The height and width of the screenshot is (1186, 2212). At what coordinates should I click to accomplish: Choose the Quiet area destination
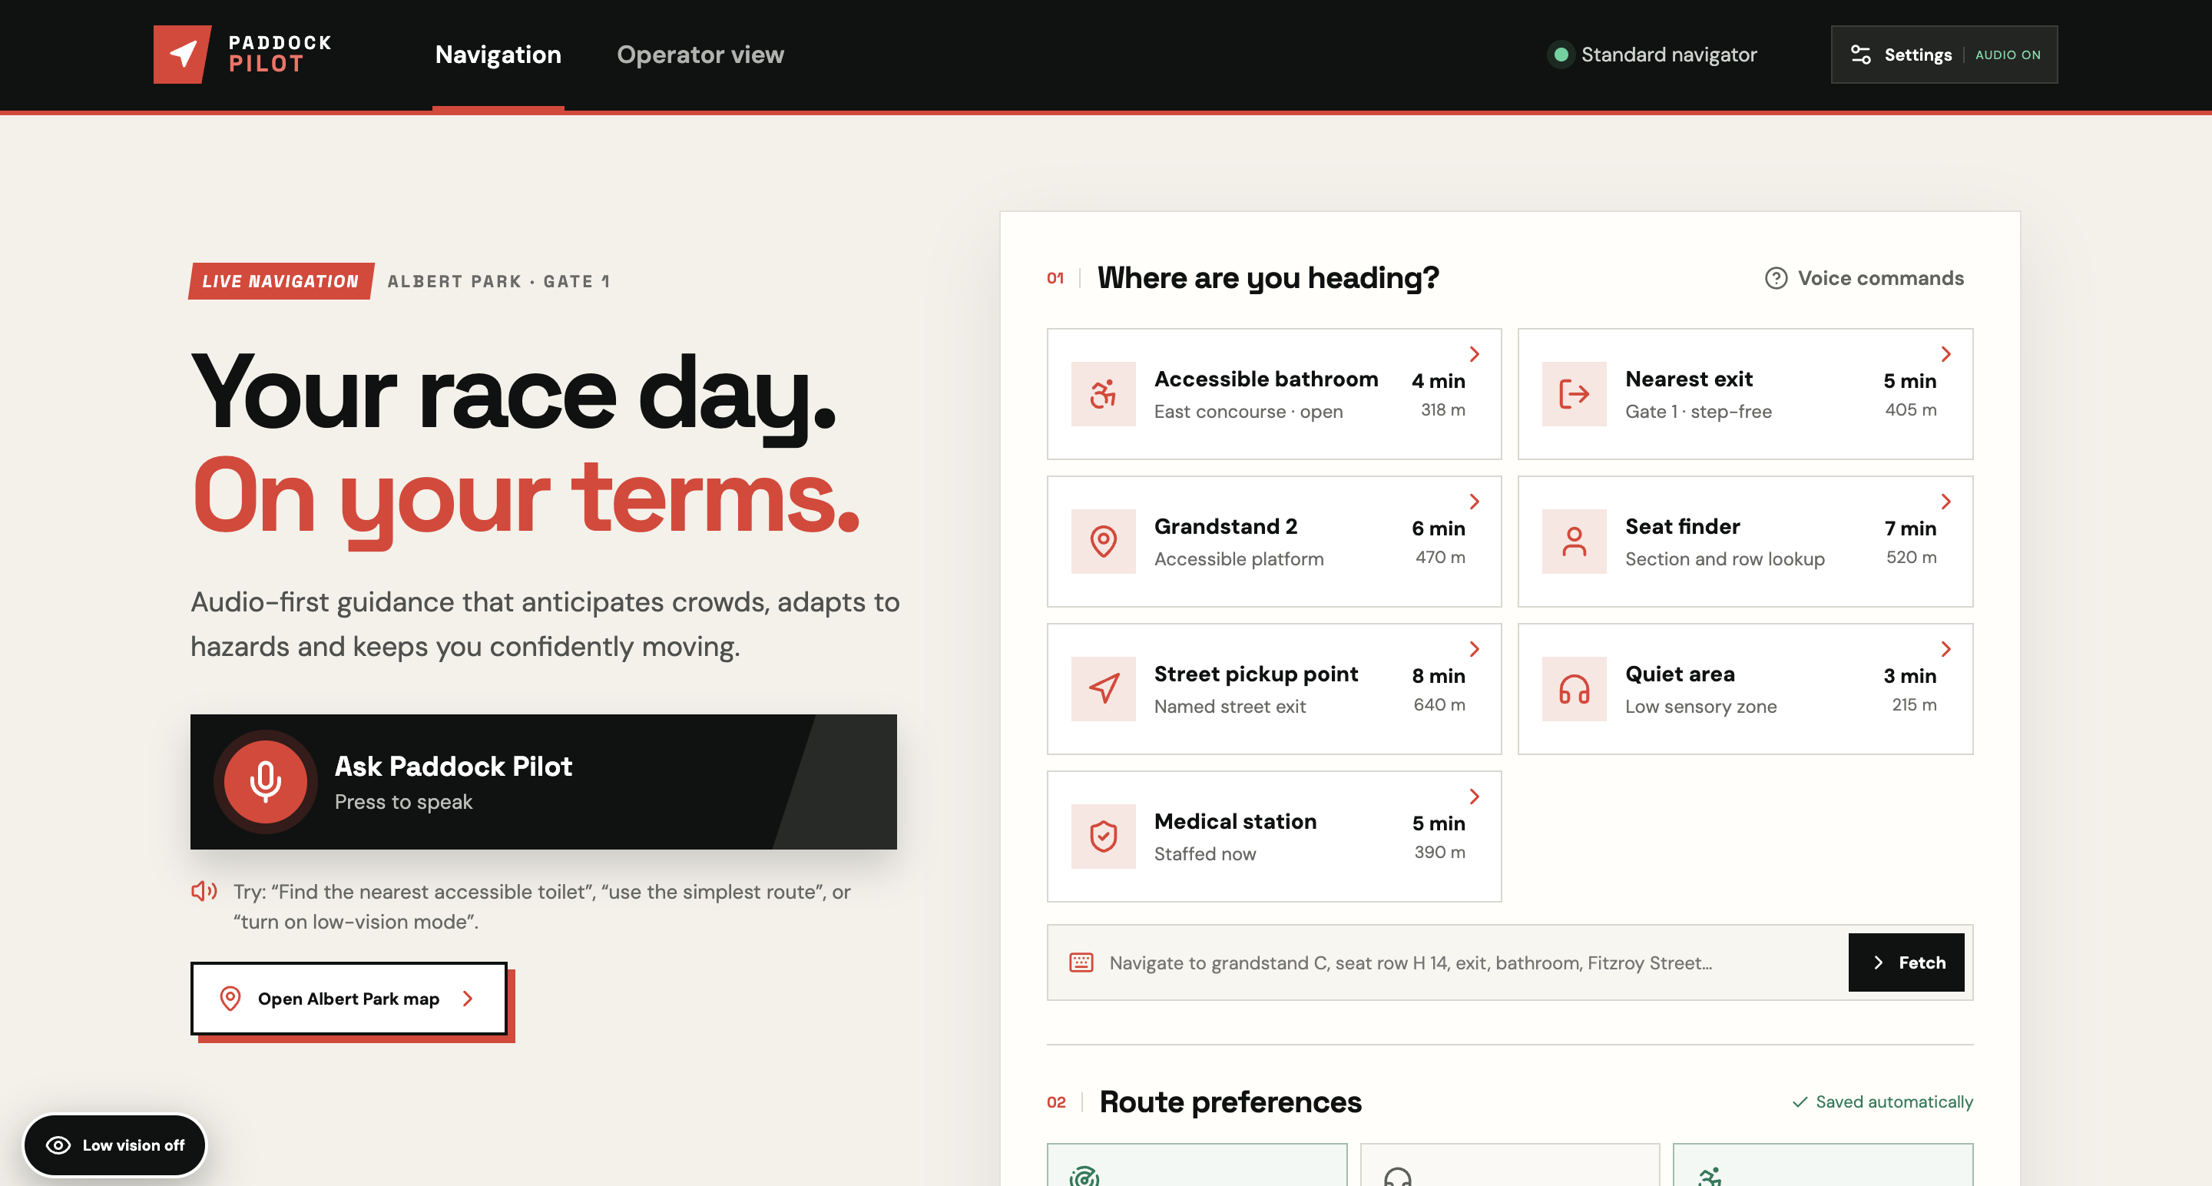pyautogui.click(x=1746, y=689)
